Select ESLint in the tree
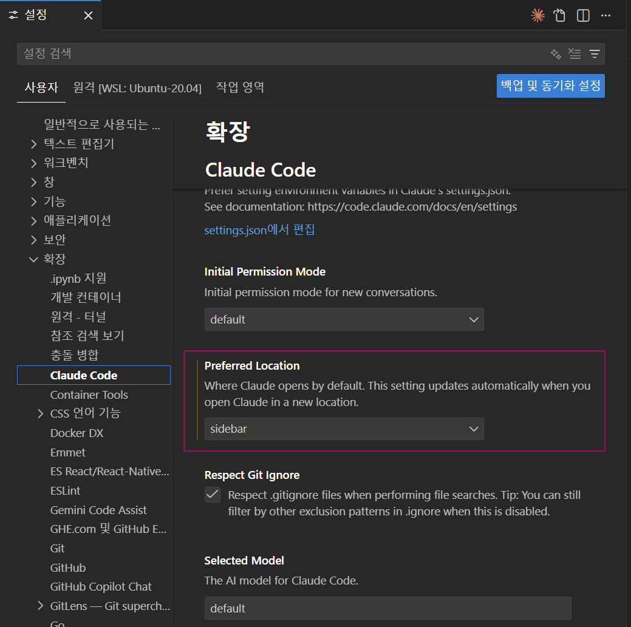The width and height of the screenshot is (631, 627). pos(65,490)
